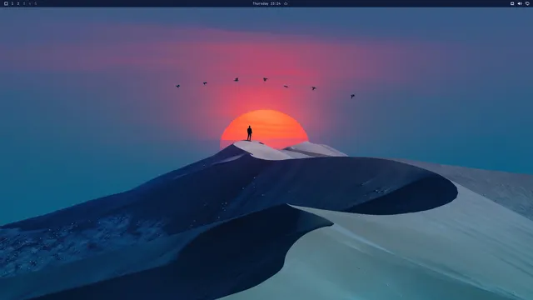
Task: Click the power icon beside the clock
Action: (x=286, y=3)
